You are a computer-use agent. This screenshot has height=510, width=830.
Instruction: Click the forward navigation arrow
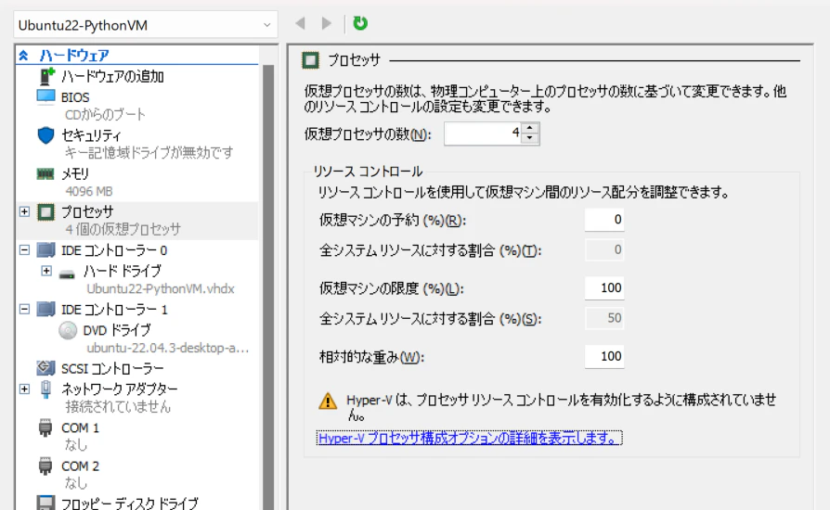[327, 23]
